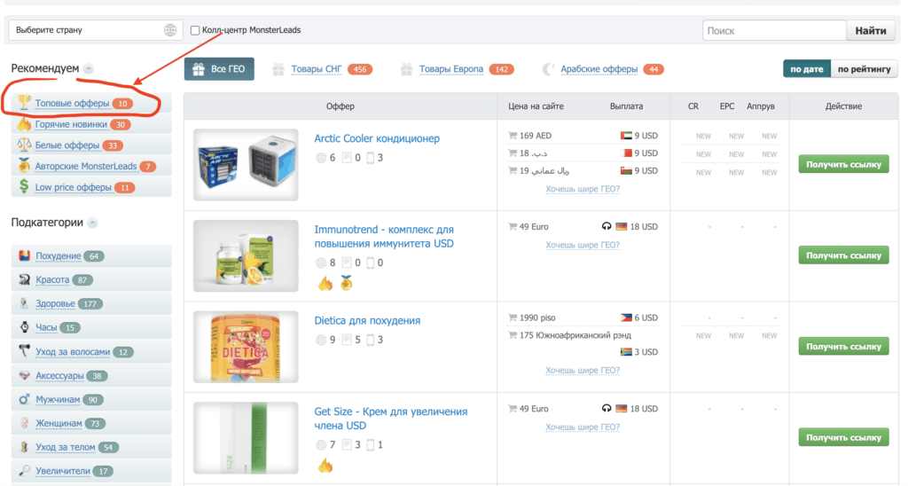Open Get Size product thumbnail
The image size is (908, 486).
(247, 437)
